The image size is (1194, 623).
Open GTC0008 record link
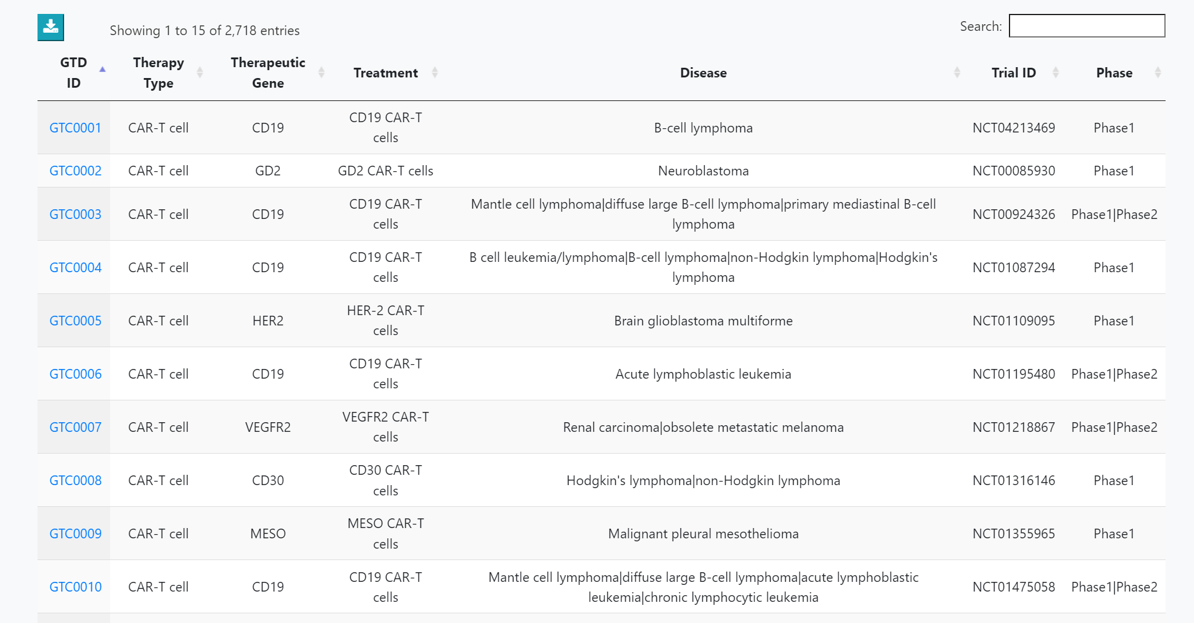coord(75,480)
